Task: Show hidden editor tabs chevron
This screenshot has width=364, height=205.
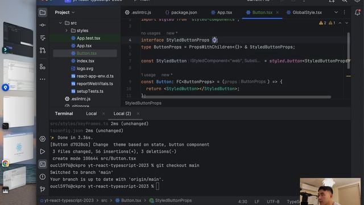Action: coord(336,13)
